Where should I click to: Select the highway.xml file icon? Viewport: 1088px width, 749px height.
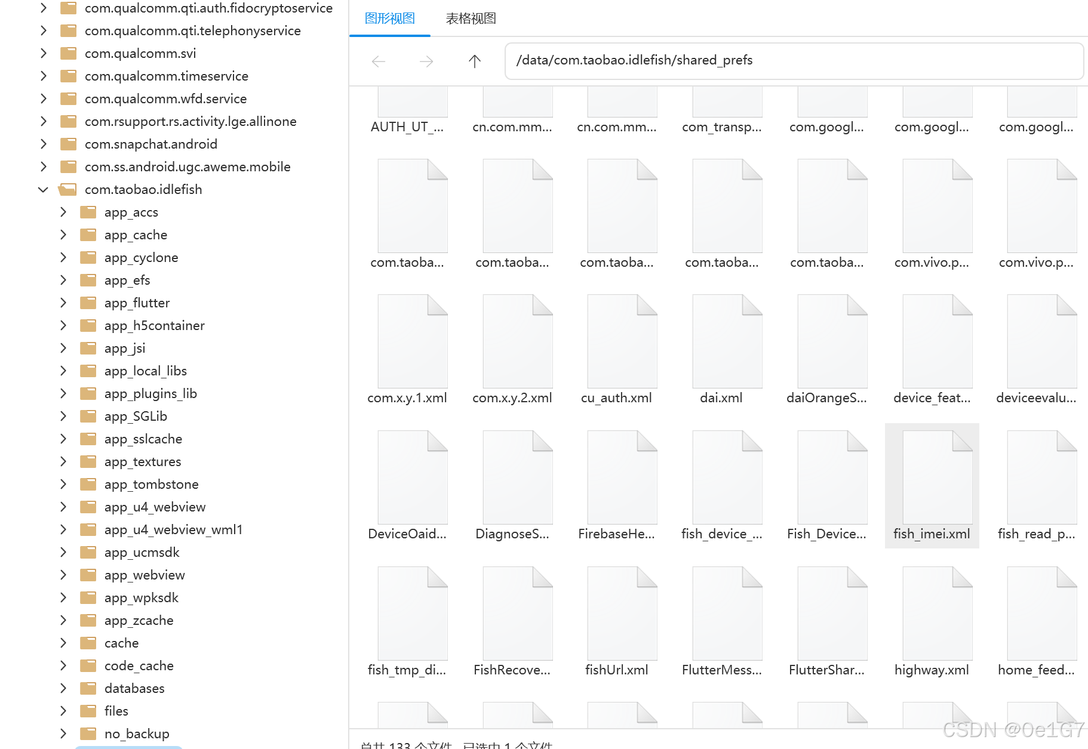click(x=938, y=614)
